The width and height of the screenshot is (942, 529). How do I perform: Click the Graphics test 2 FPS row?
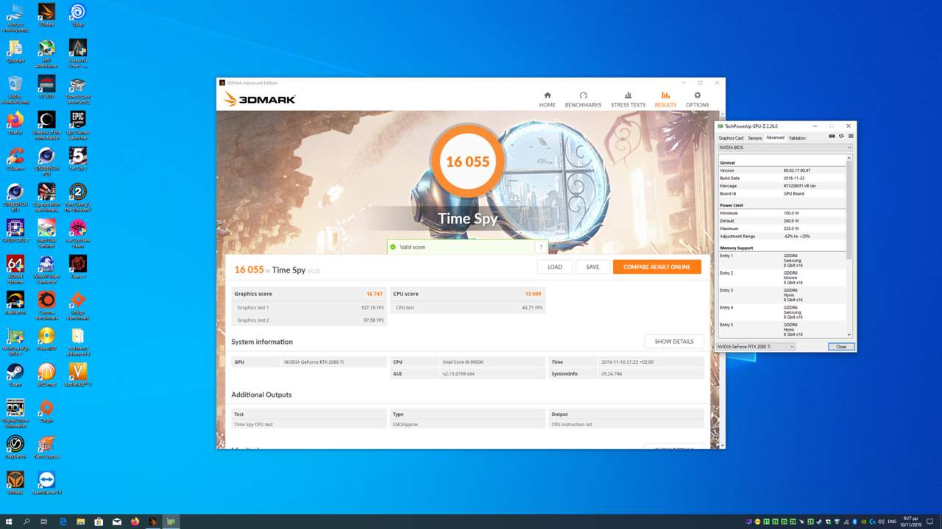[x=309, y=320]
